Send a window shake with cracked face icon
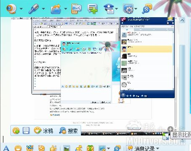This screenshot has height=151, width=191. [x=42, y=148]
